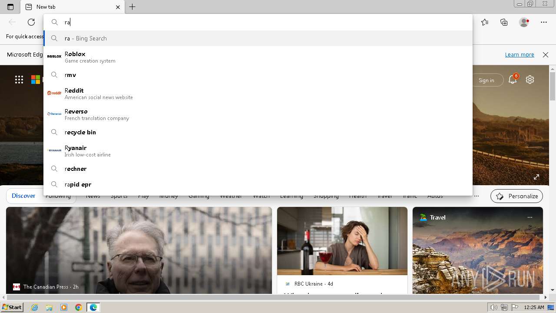The image size is (556, 313).
Task: Open more feed categories ellipsis
Action: tap(477, 196)
